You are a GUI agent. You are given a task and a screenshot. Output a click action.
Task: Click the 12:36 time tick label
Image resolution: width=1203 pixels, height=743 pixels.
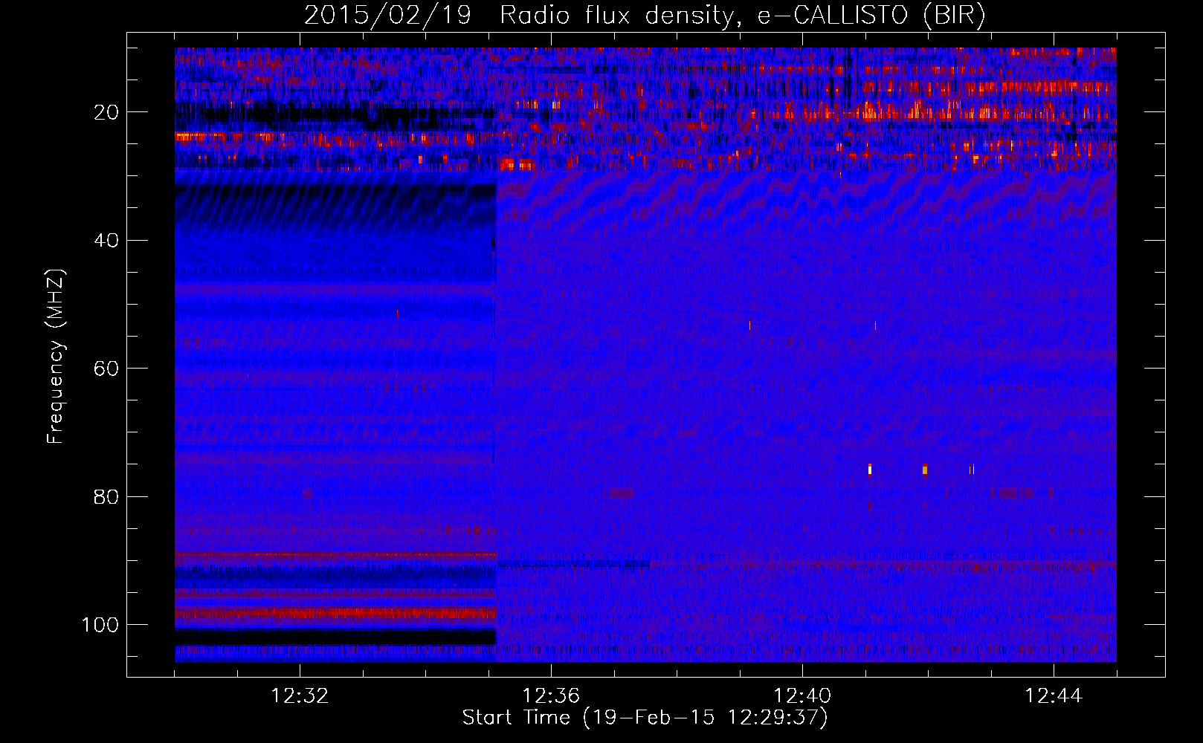point(551,696)
